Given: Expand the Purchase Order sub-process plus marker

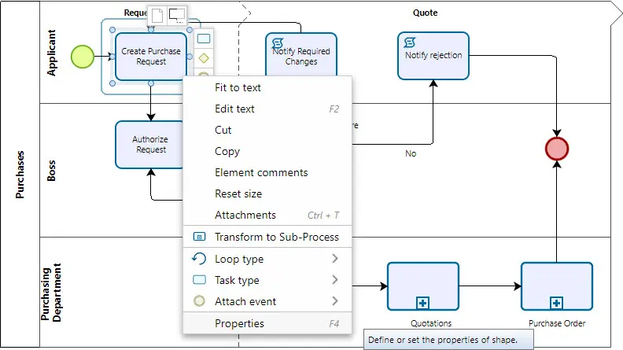Looking at the screenshot, I should [556, 303].
